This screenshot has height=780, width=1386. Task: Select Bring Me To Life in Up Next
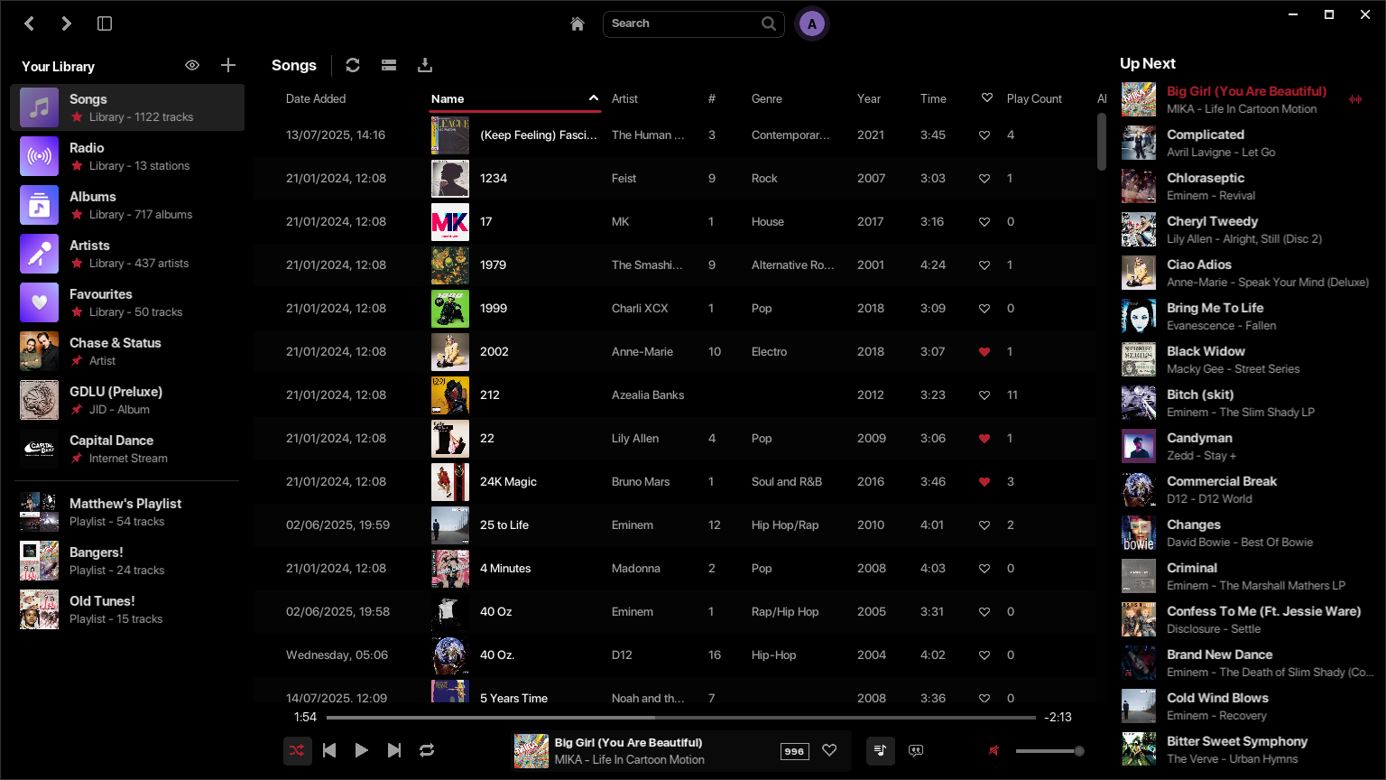coord(1246,316)
